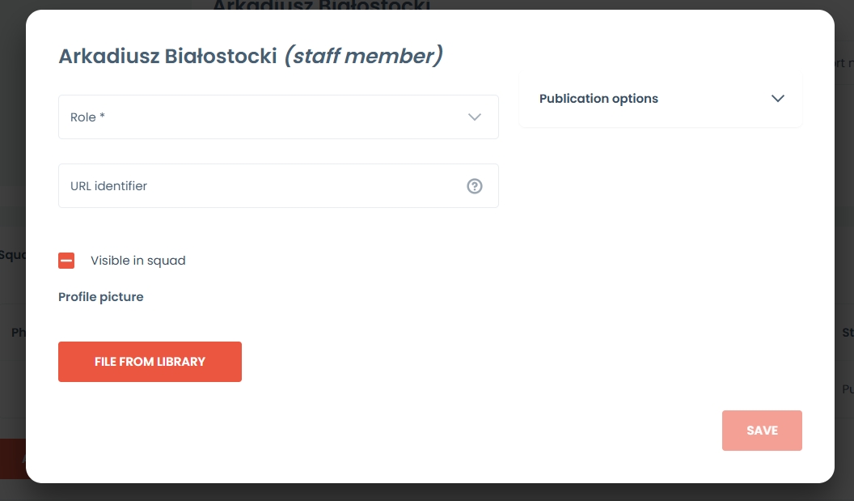
Task: Click the Publication options chevron arrow
Action: [778, 99]
